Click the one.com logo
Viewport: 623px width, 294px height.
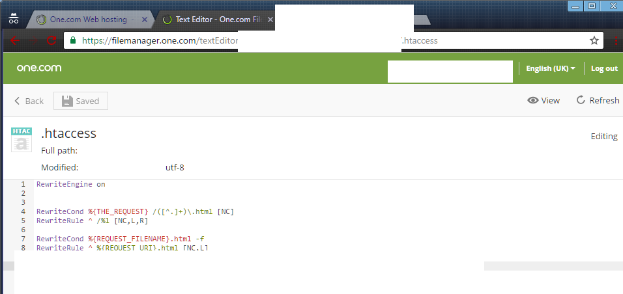click(39, 68)
